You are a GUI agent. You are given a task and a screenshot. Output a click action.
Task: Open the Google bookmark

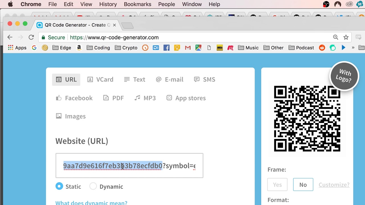tap(34, 48)
